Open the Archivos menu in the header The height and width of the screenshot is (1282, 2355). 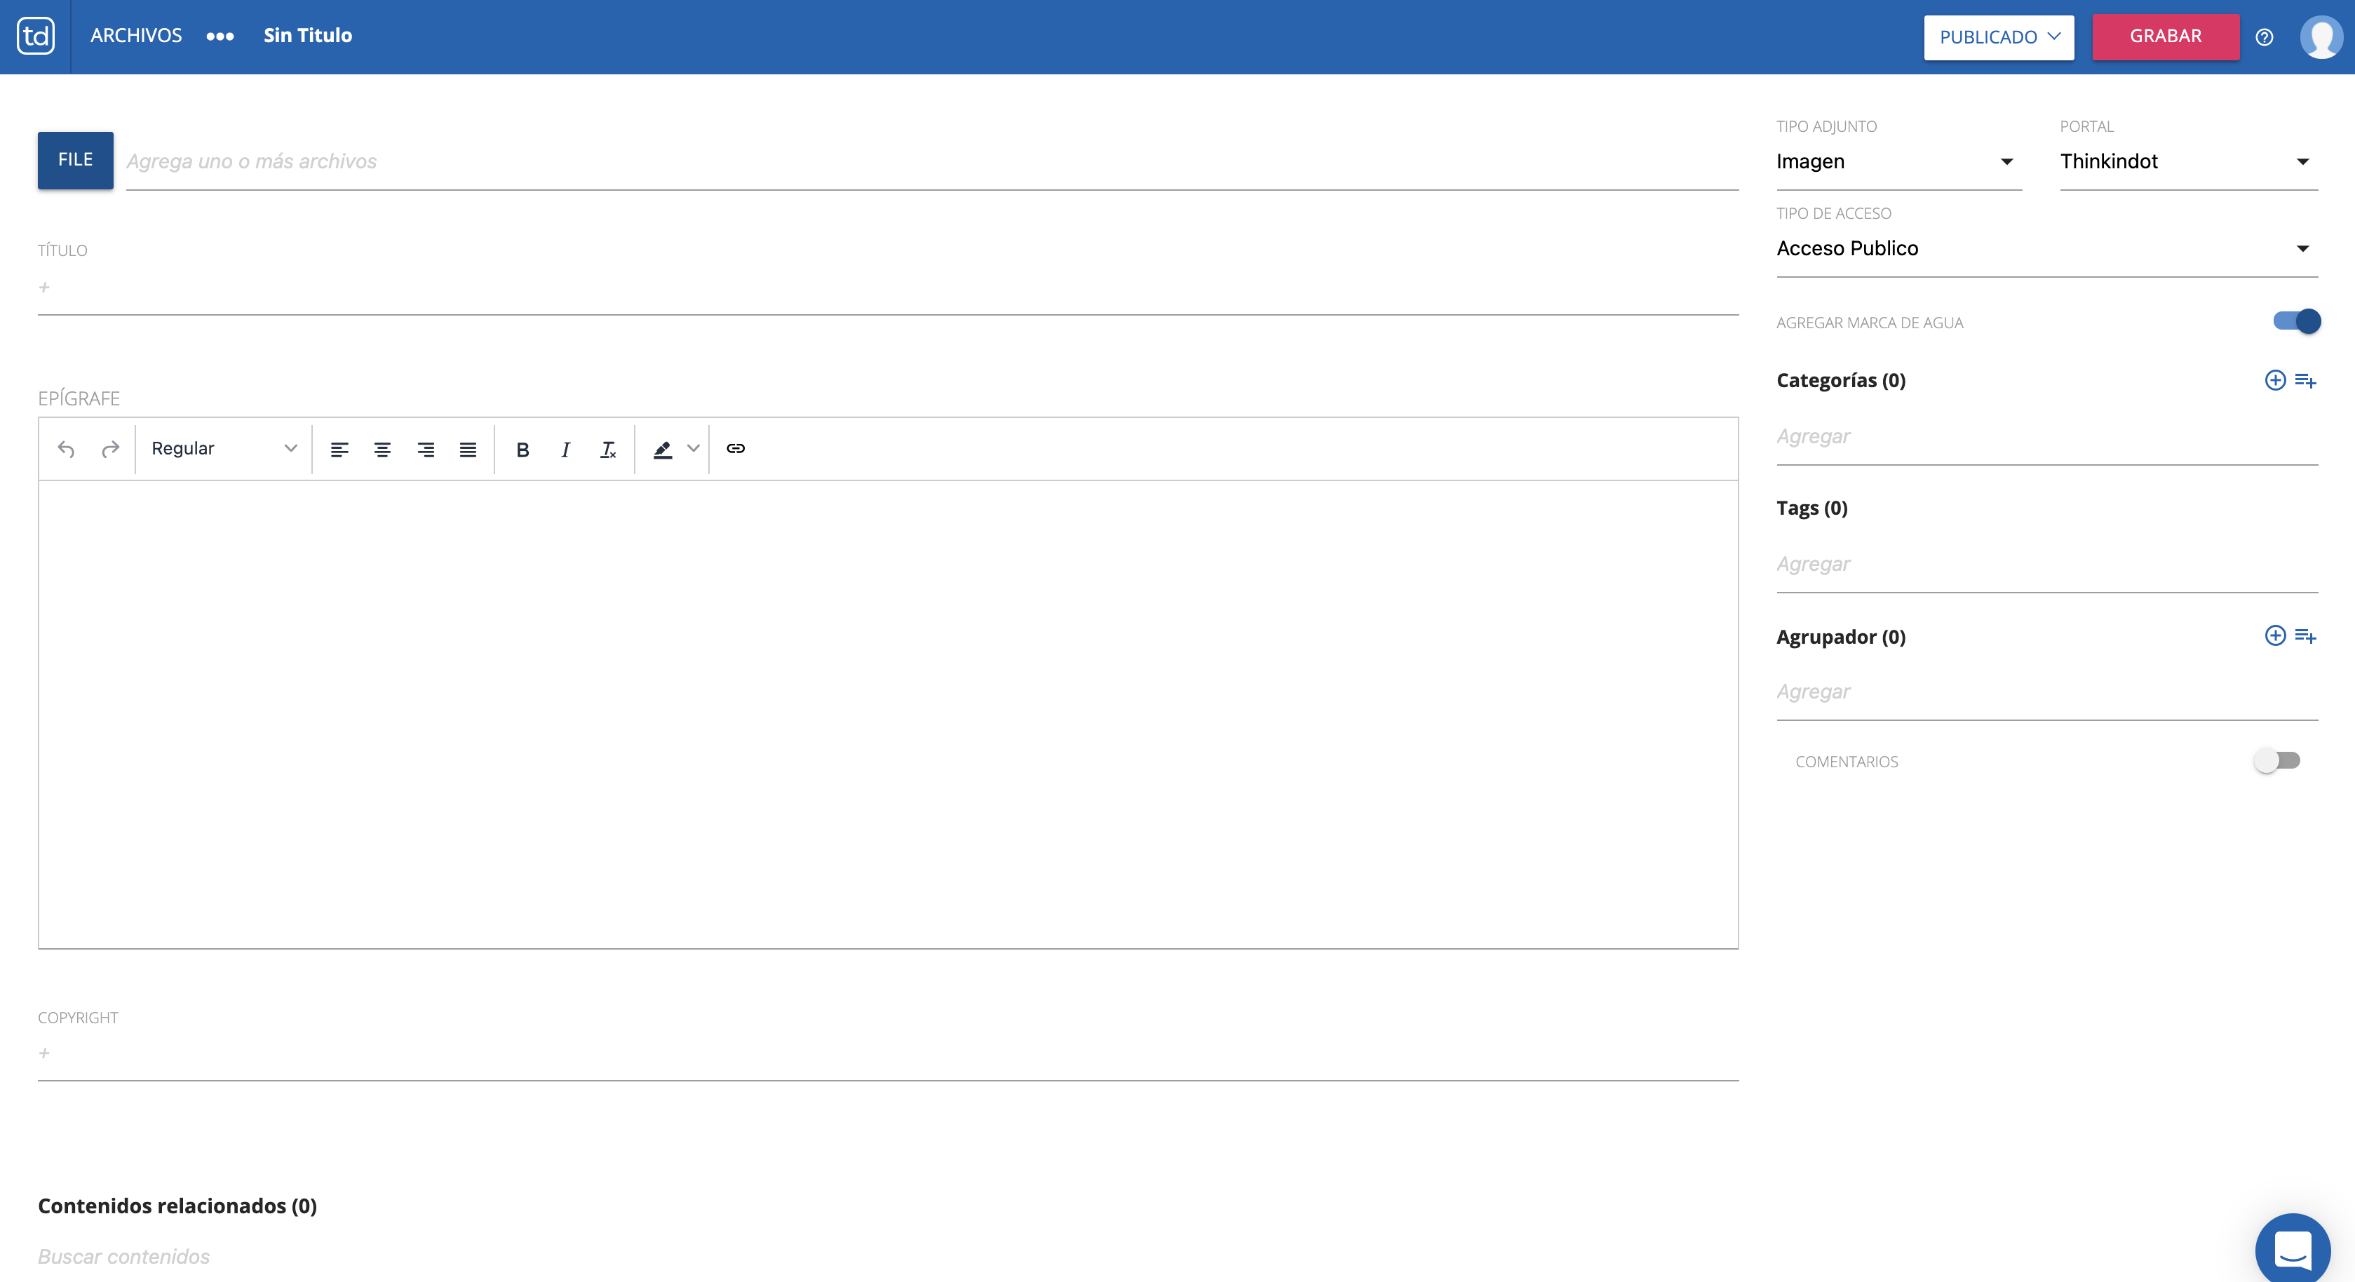pyautogui.click(x=136, y=36)
